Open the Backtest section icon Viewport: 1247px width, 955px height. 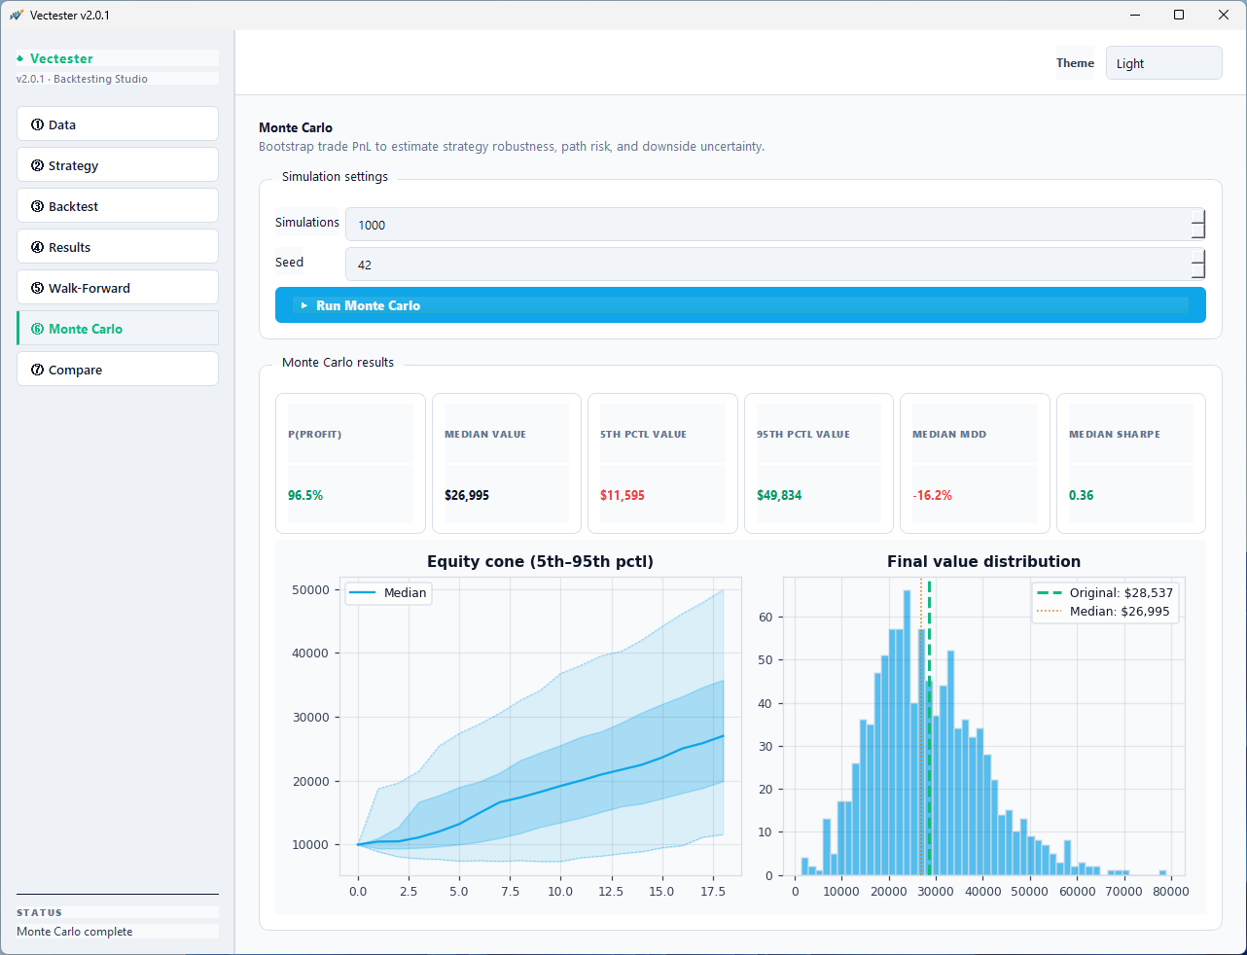click(x=39, y=205)
